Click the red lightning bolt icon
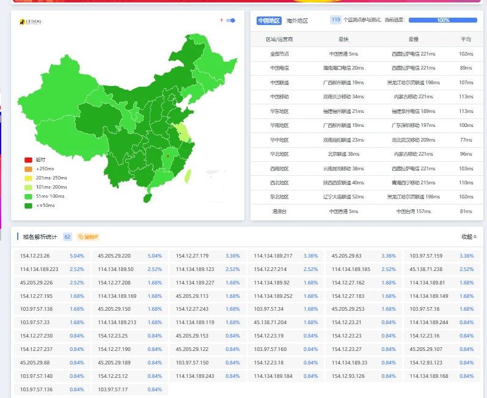 click(x=221, y=20)
